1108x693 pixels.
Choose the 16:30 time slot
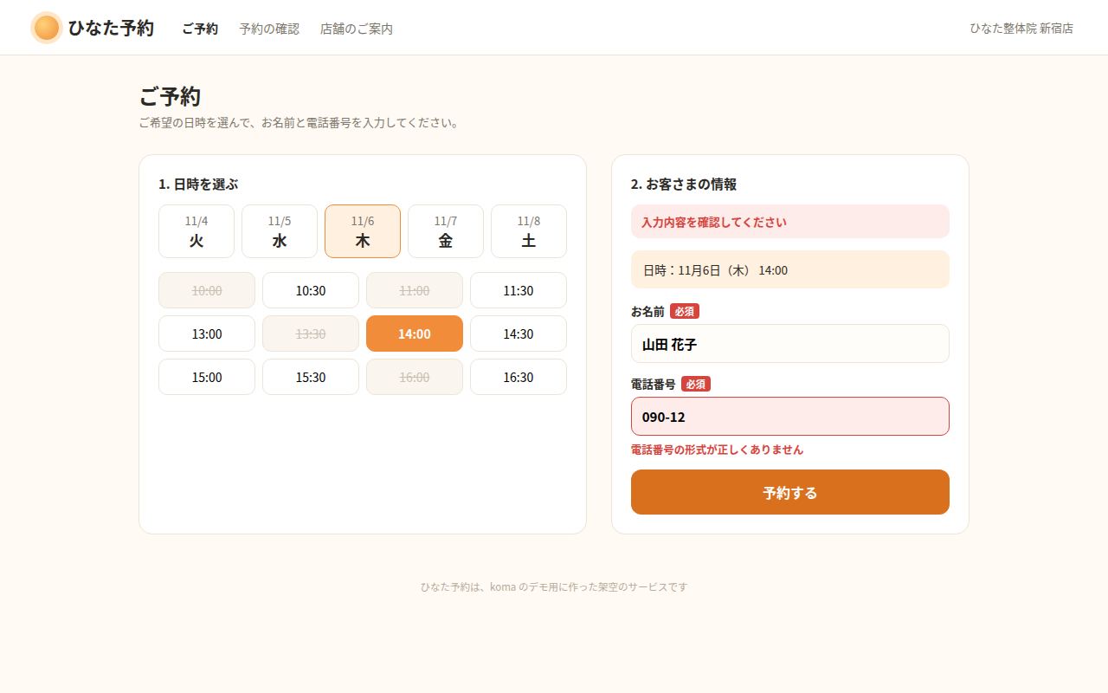point(519,377)
